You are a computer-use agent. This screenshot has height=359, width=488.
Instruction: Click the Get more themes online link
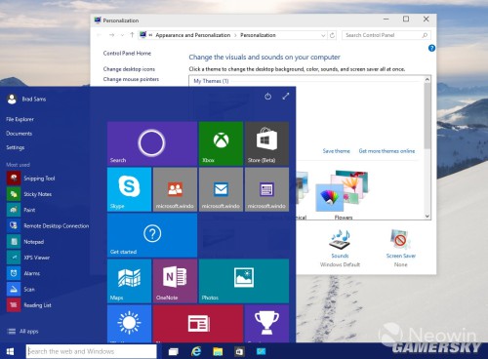(x=386, y=151)
